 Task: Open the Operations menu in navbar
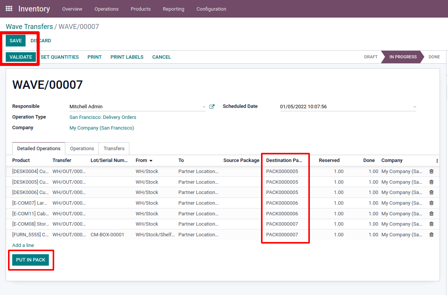(x=106, y=9)
